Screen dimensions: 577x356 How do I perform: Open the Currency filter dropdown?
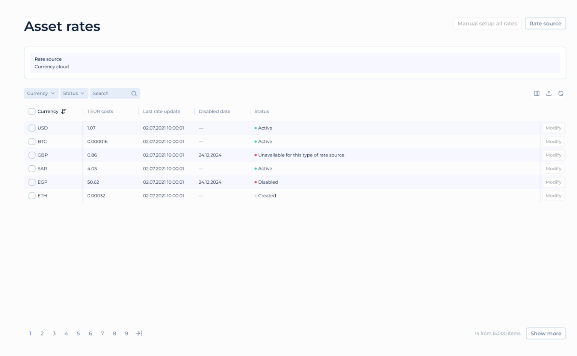[41, 93]
